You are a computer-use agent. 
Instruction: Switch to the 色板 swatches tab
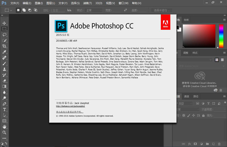186,20
